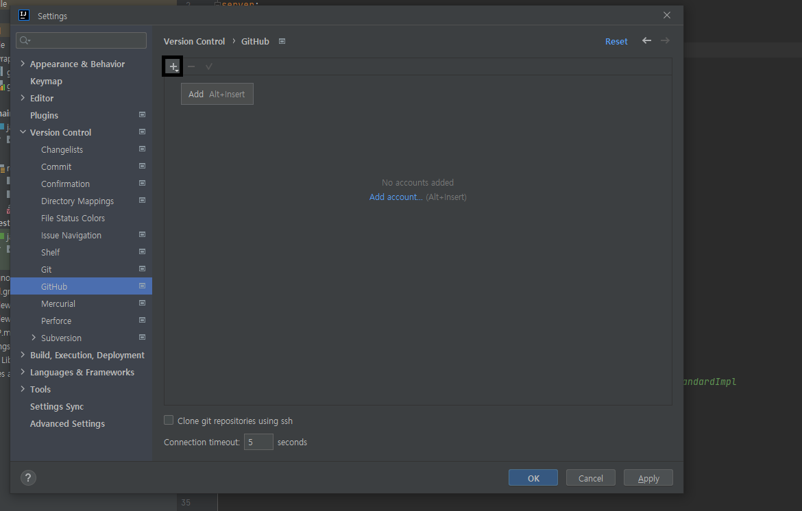The image size is (802, 511).
Task: Collapse the Version Control section
Action: [23, 132]
